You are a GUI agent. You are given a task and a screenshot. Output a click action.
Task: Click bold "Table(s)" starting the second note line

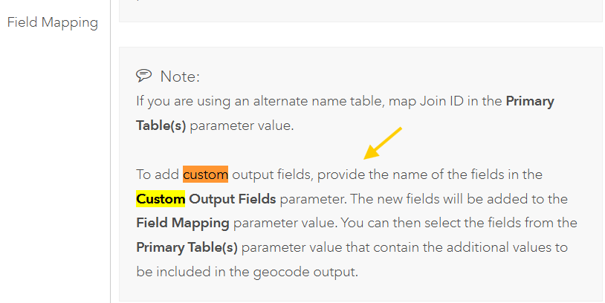click(161, 126)
